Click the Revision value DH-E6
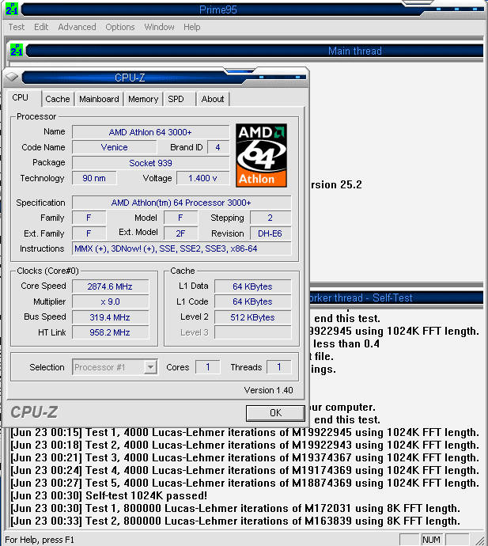Viewport: 488px width, 546px height. click(270, 233)
